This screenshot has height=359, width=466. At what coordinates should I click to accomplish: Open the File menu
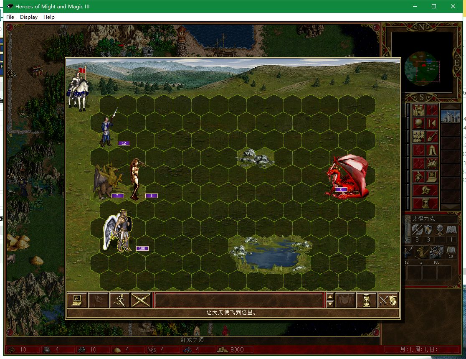(x=10, y=17)
